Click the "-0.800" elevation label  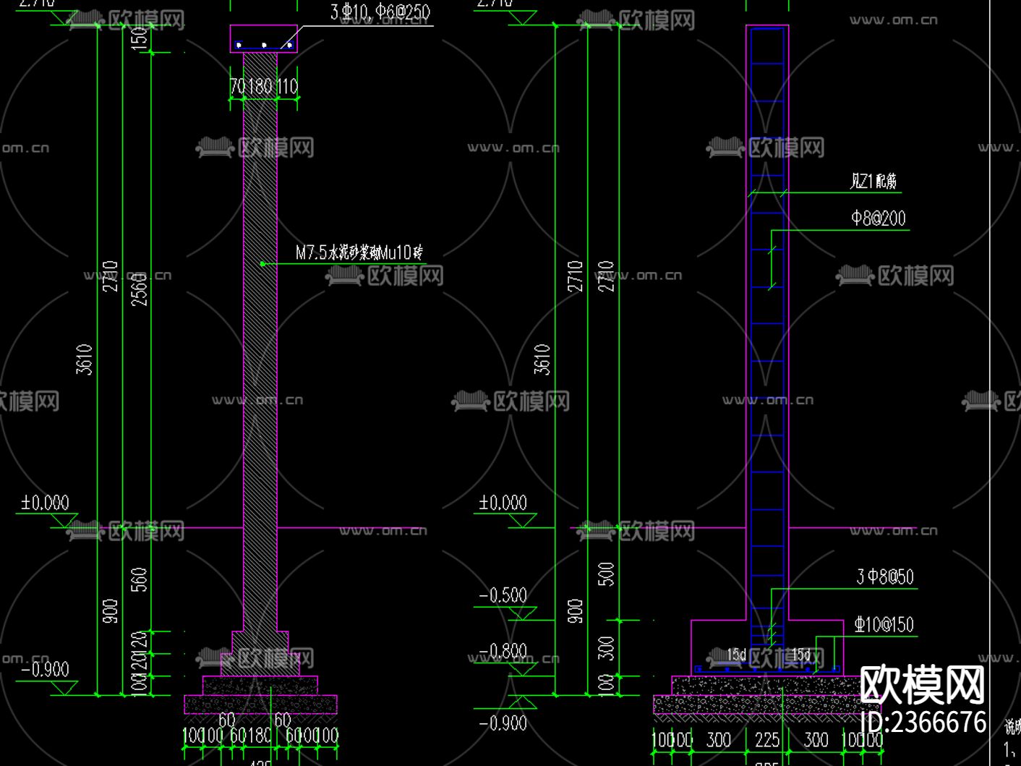503,651
